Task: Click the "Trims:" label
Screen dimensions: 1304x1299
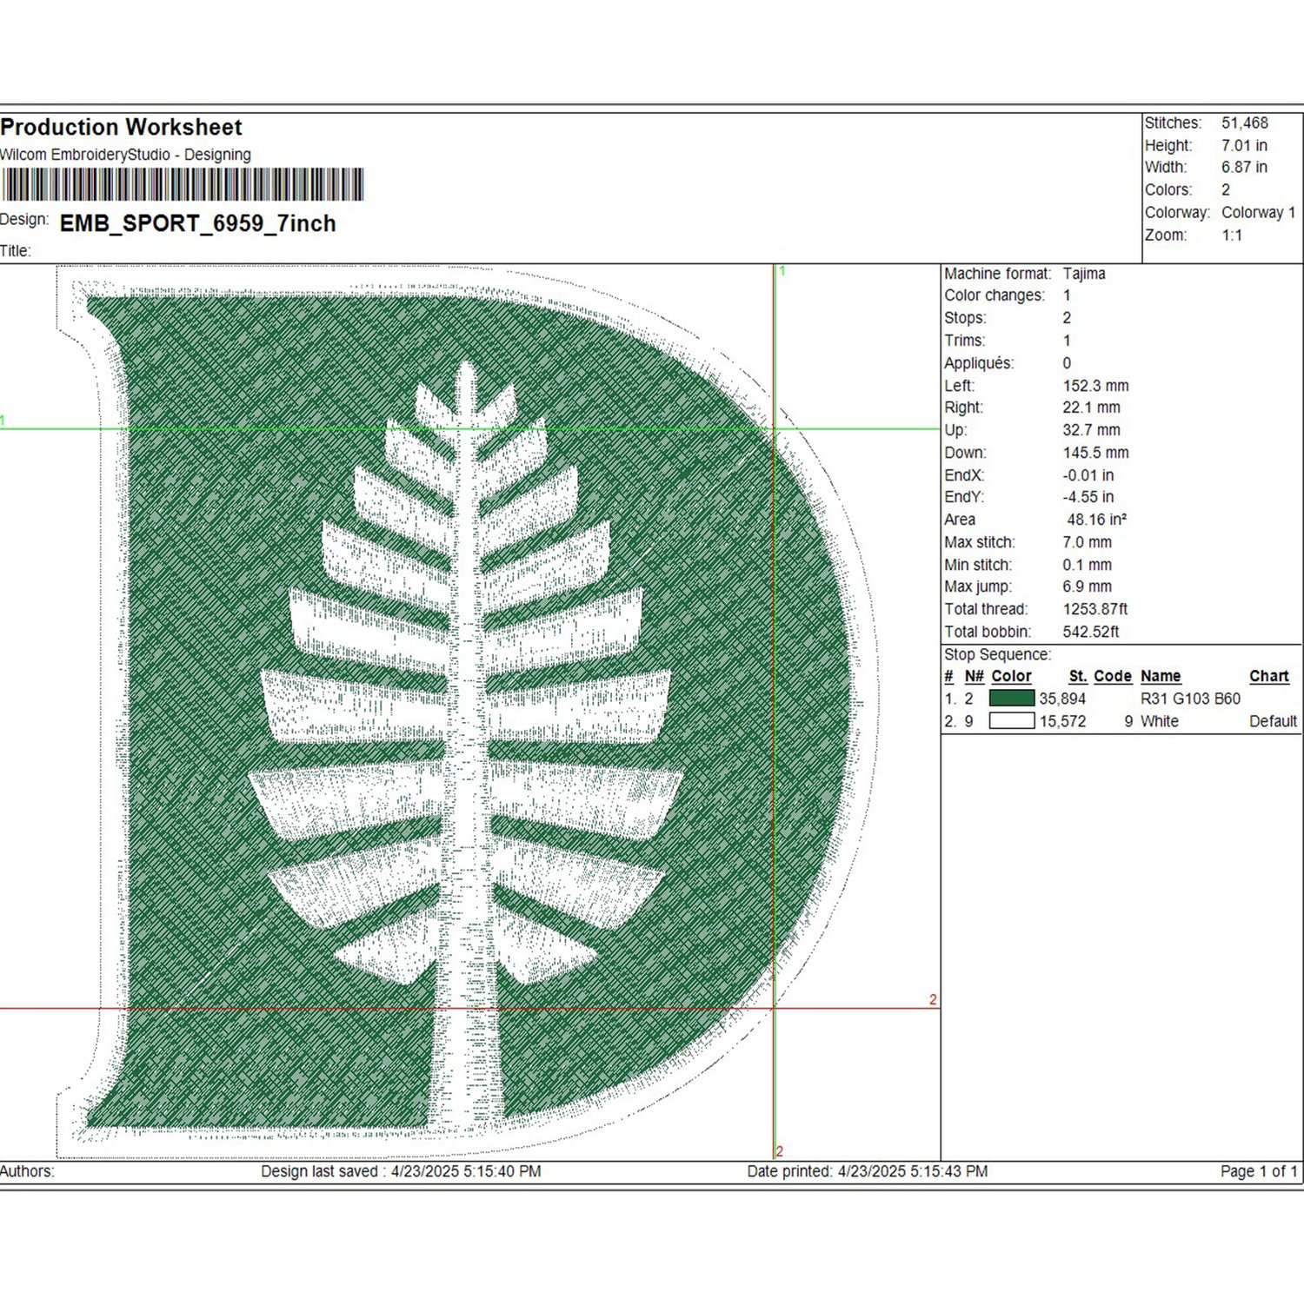Action: (965, 341)
